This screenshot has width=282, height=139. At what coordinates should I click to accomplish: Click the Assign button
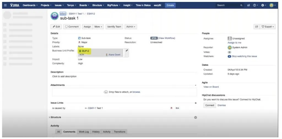coord(87,27)
